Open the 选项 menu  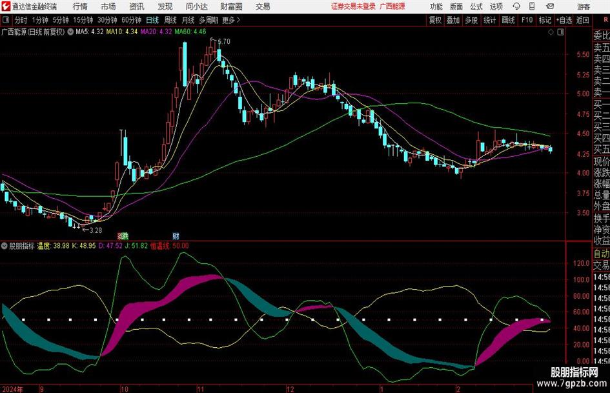click(496, 6)
